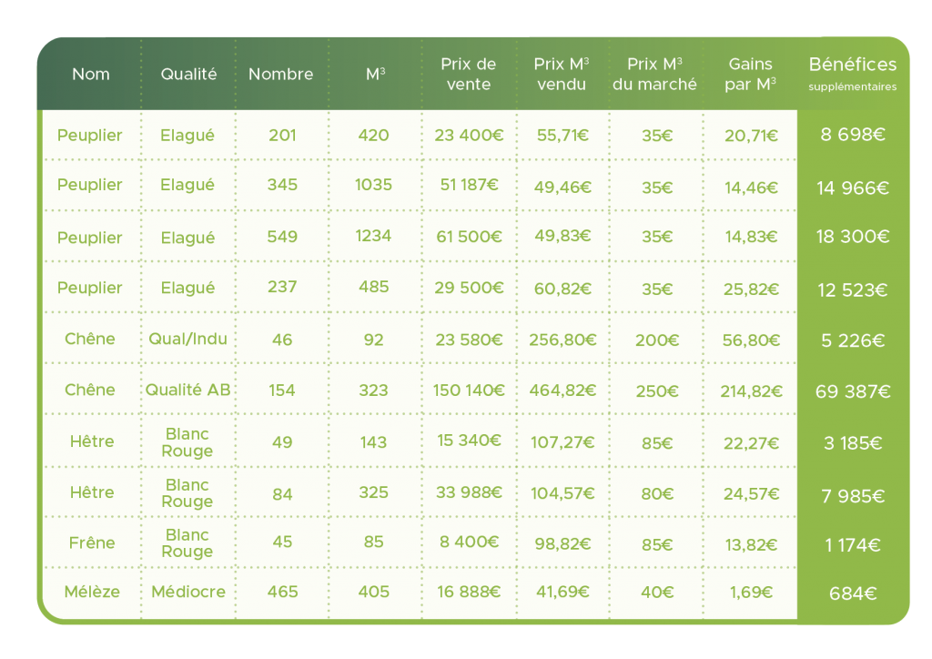Click the 69 387€ benefit value
The height and width of the screenshot is (659, 932).
point(852,391)
